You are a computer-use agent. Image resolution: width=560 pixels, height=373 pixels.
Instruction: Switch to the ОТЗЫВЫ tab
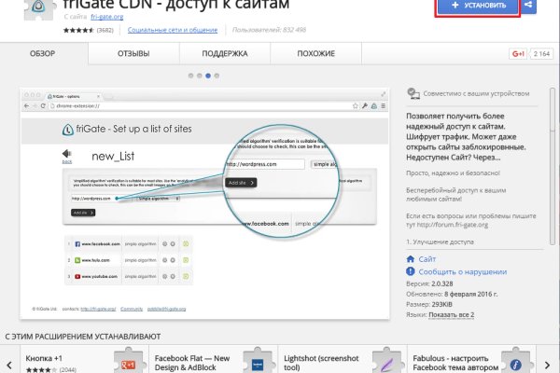point(133,55)
